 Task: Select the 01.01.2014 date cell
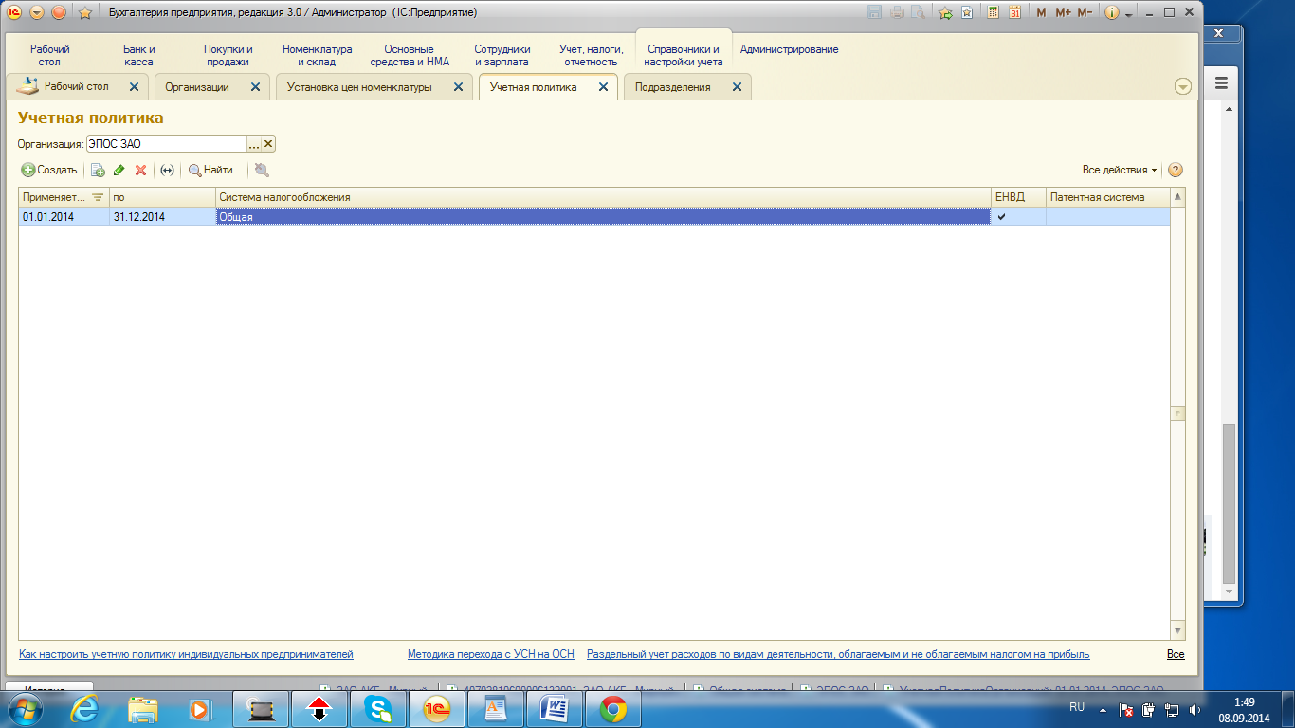click(64, 217)
